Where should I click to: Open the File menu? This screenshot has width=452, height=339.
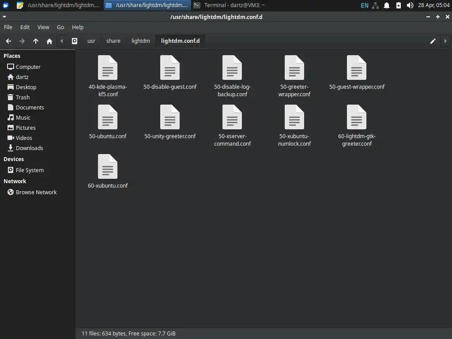[8, 27]
